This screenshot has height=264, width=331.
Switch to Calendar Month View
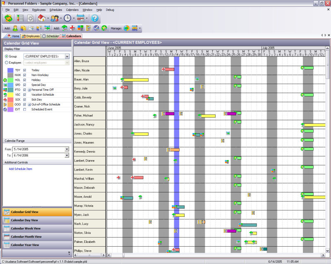26,237
